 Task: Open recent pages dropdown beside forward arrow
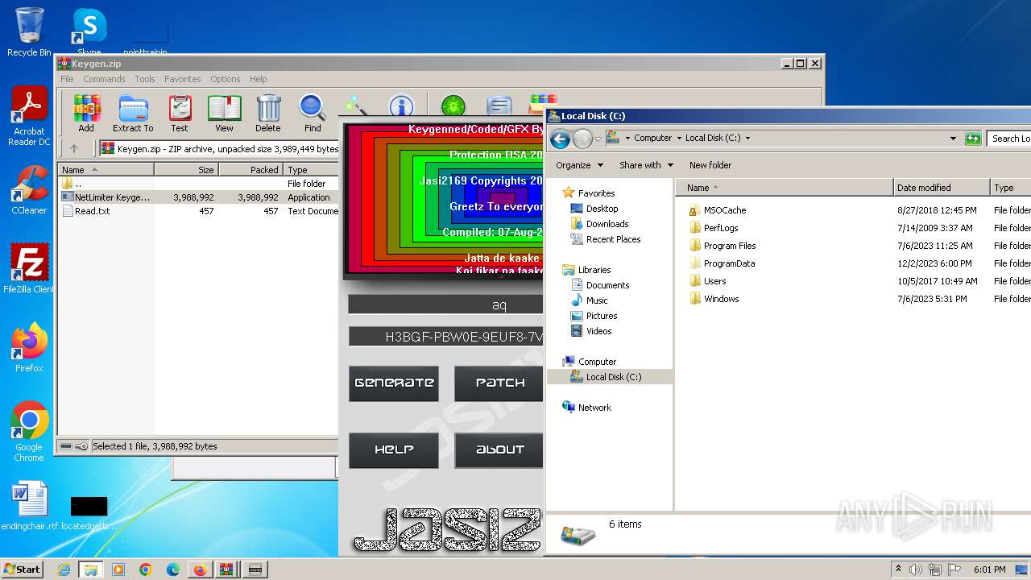click(x=598, y=139)
